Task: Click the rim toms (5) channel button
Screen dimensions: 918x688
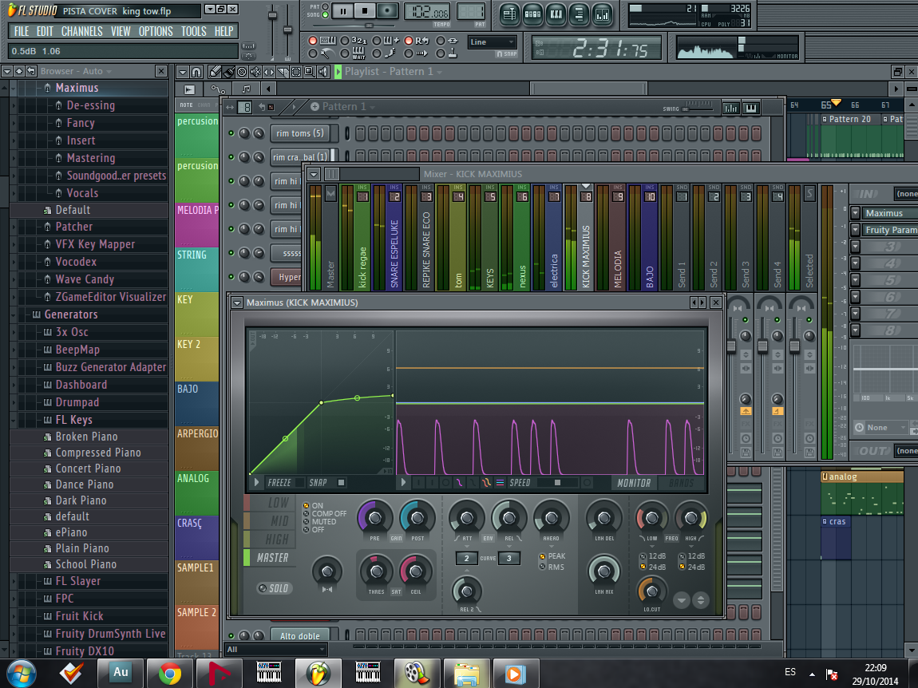Action: tap(300, 133)
